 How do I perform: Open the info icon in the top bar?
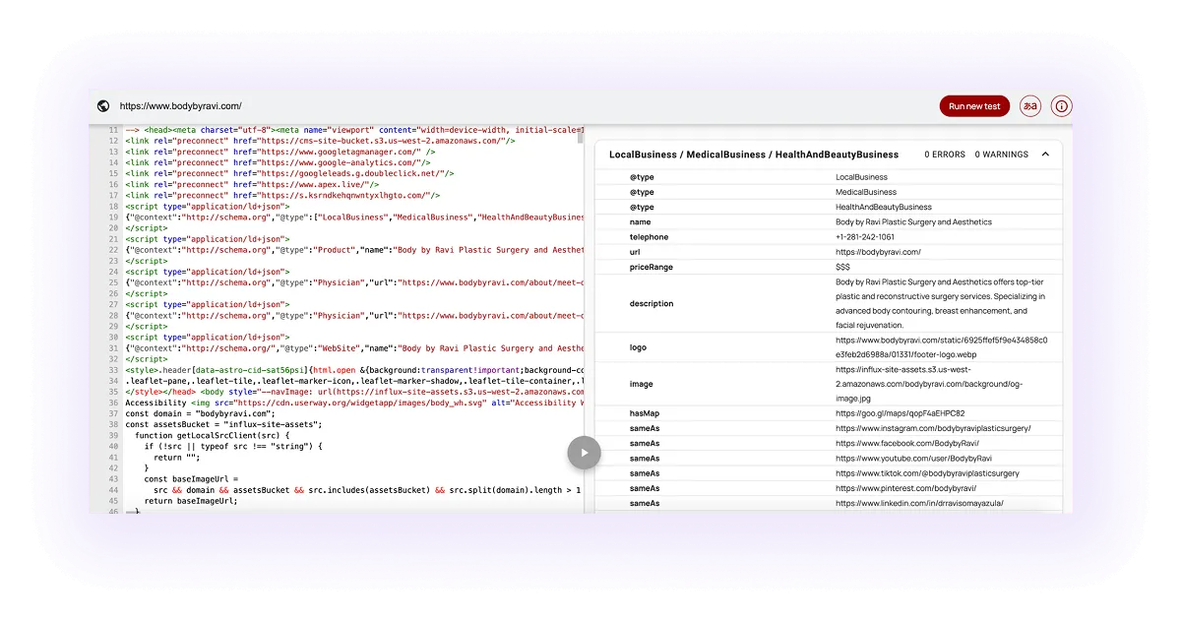[1060, 105]
